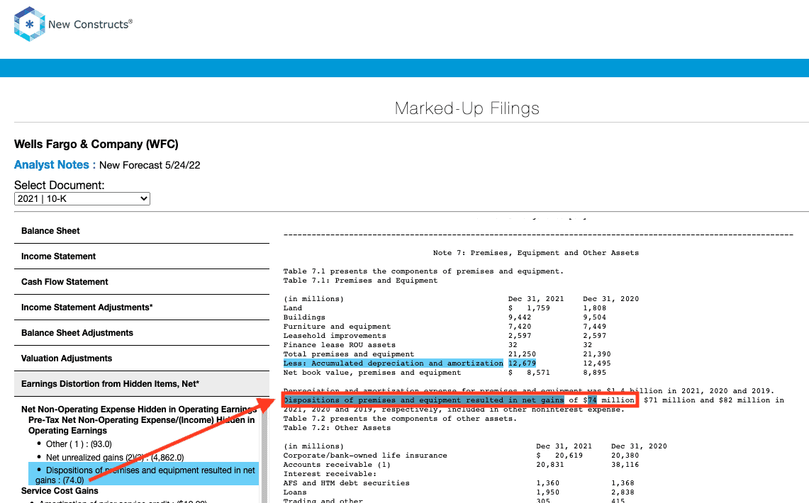The height and width of the screenshot is (503, 809).
Task: Click the sidebar panel's vertical scrollbar
Action: [264, 453]
